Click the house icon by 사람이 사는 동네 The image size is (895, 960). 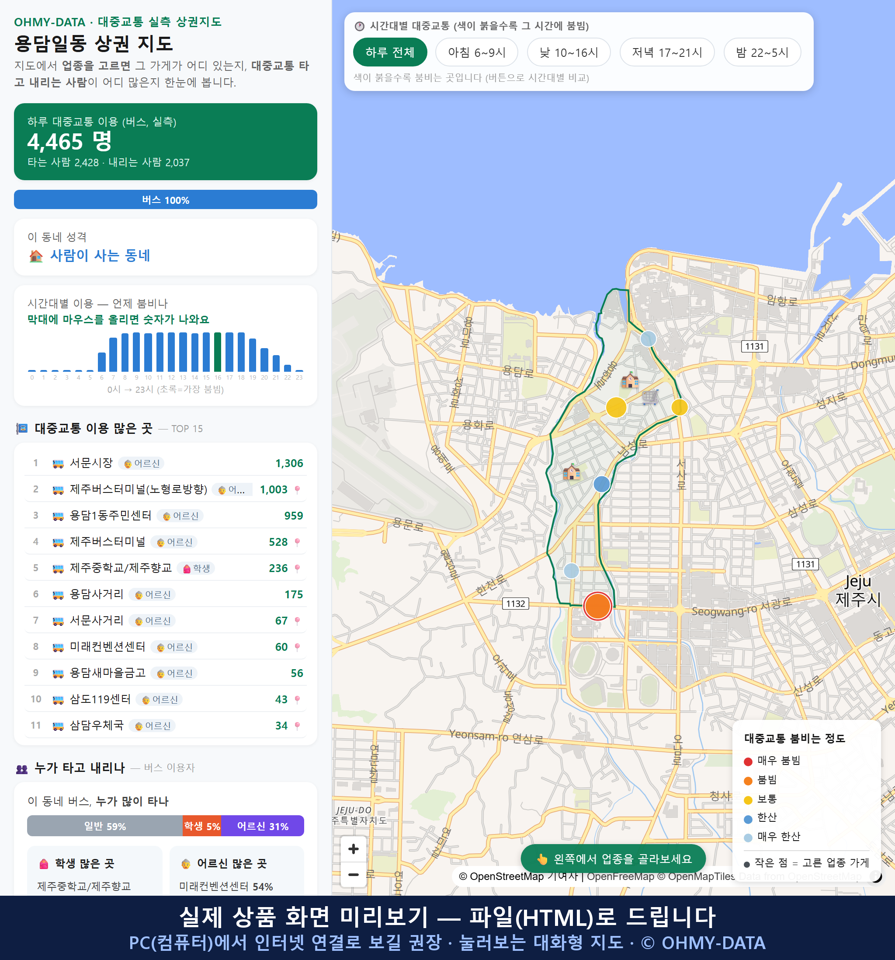36,256
